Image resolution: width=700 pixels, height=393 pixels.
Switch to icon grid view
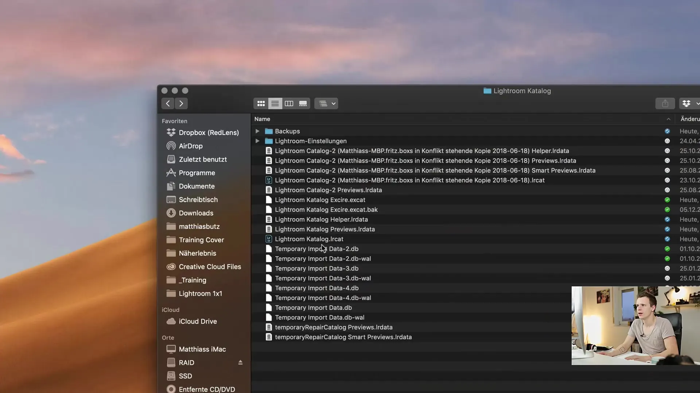point(261,104)
